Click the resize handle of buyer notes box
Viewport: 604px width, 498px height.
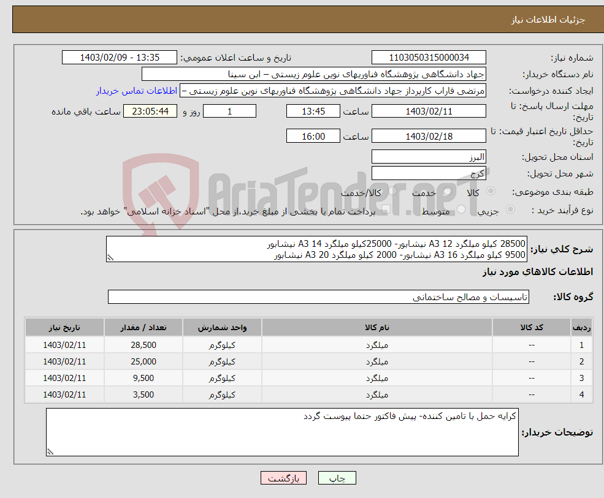(50, 452)
